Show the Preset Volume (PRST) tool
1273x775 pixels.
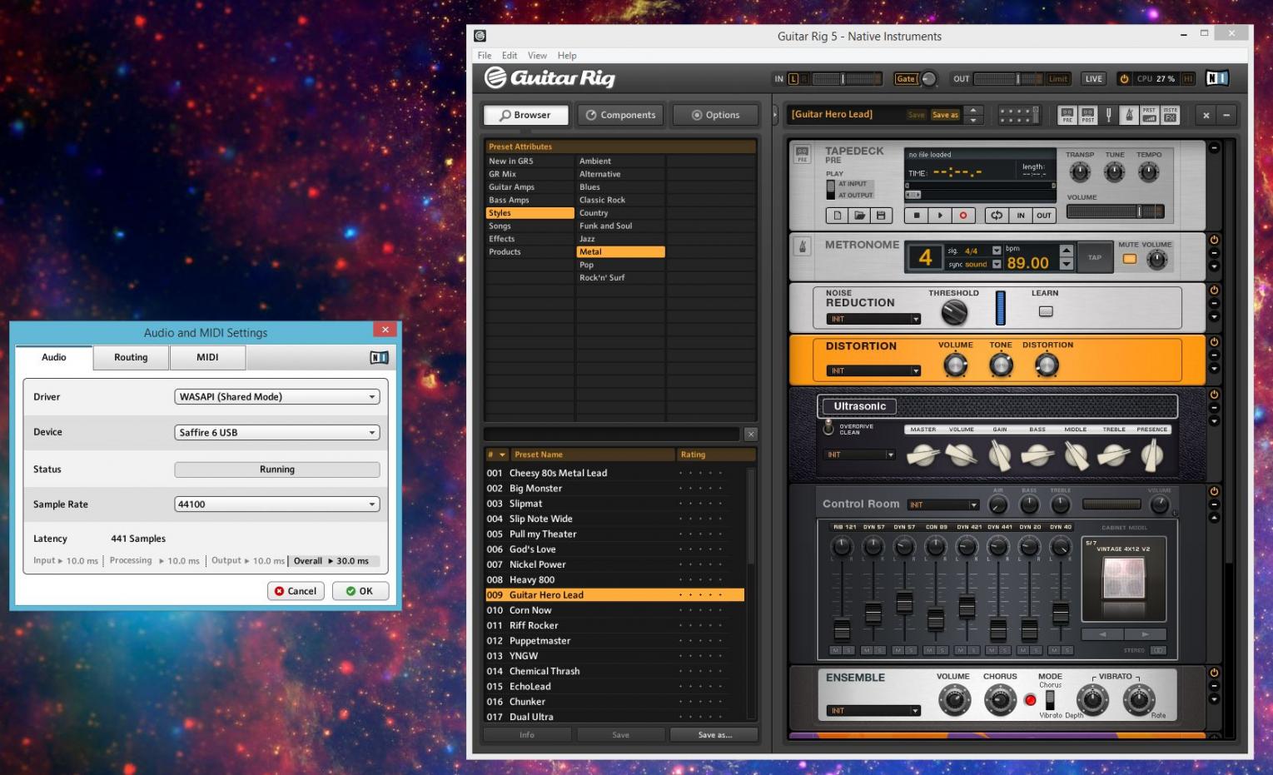tap(1149, 115)
